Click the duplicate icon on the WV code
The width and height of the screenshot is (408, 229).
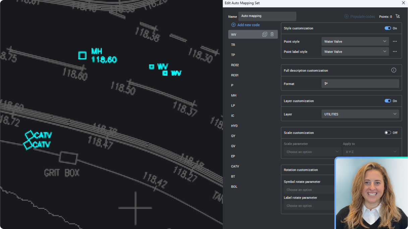click(x=265, y=34)
